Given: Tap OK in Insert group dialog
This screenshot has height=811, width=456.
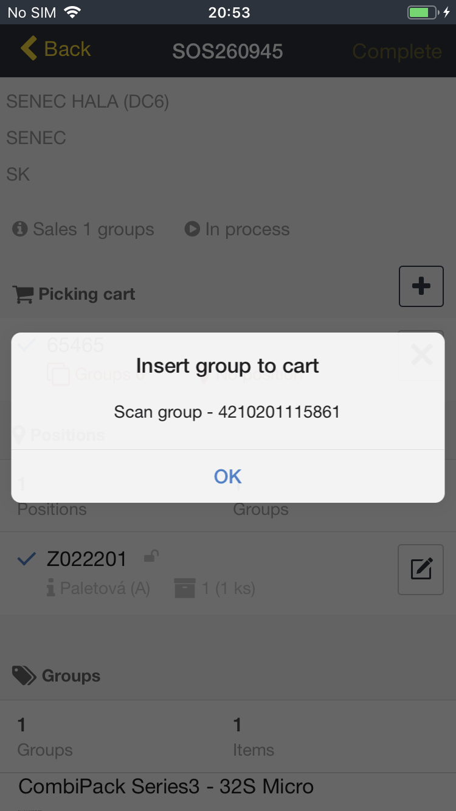Looking at the screenshot, I should pyautogui.click(x=227, y=477).
